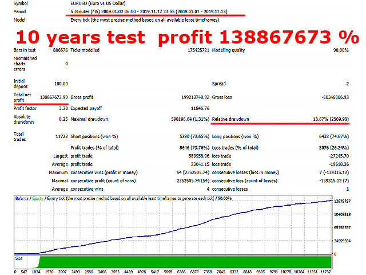The image size is (366, 275).
Task: Click the consecutive wins value 54 (2352505.74)
Action: coord(193,172)
